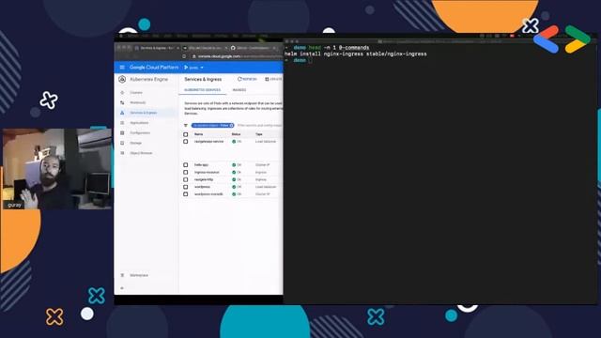Click the GitHub favicon on the third tab

[233, 48]
